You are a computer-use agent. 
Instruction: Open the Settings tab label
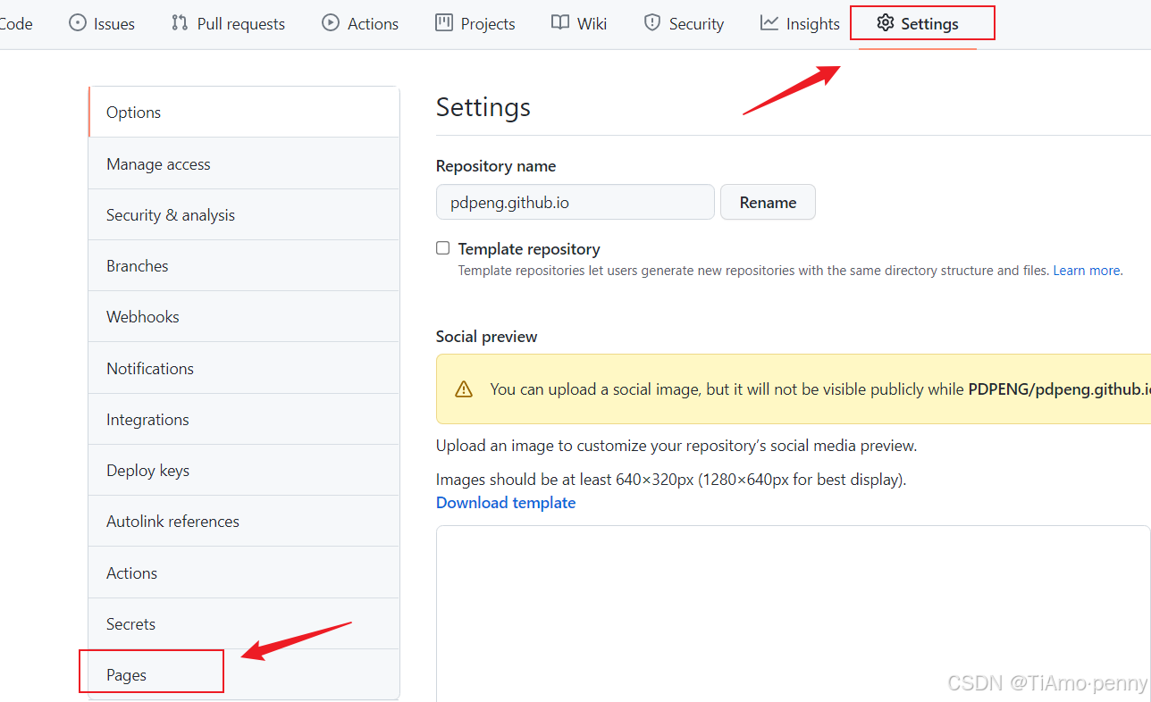(929, 24)
